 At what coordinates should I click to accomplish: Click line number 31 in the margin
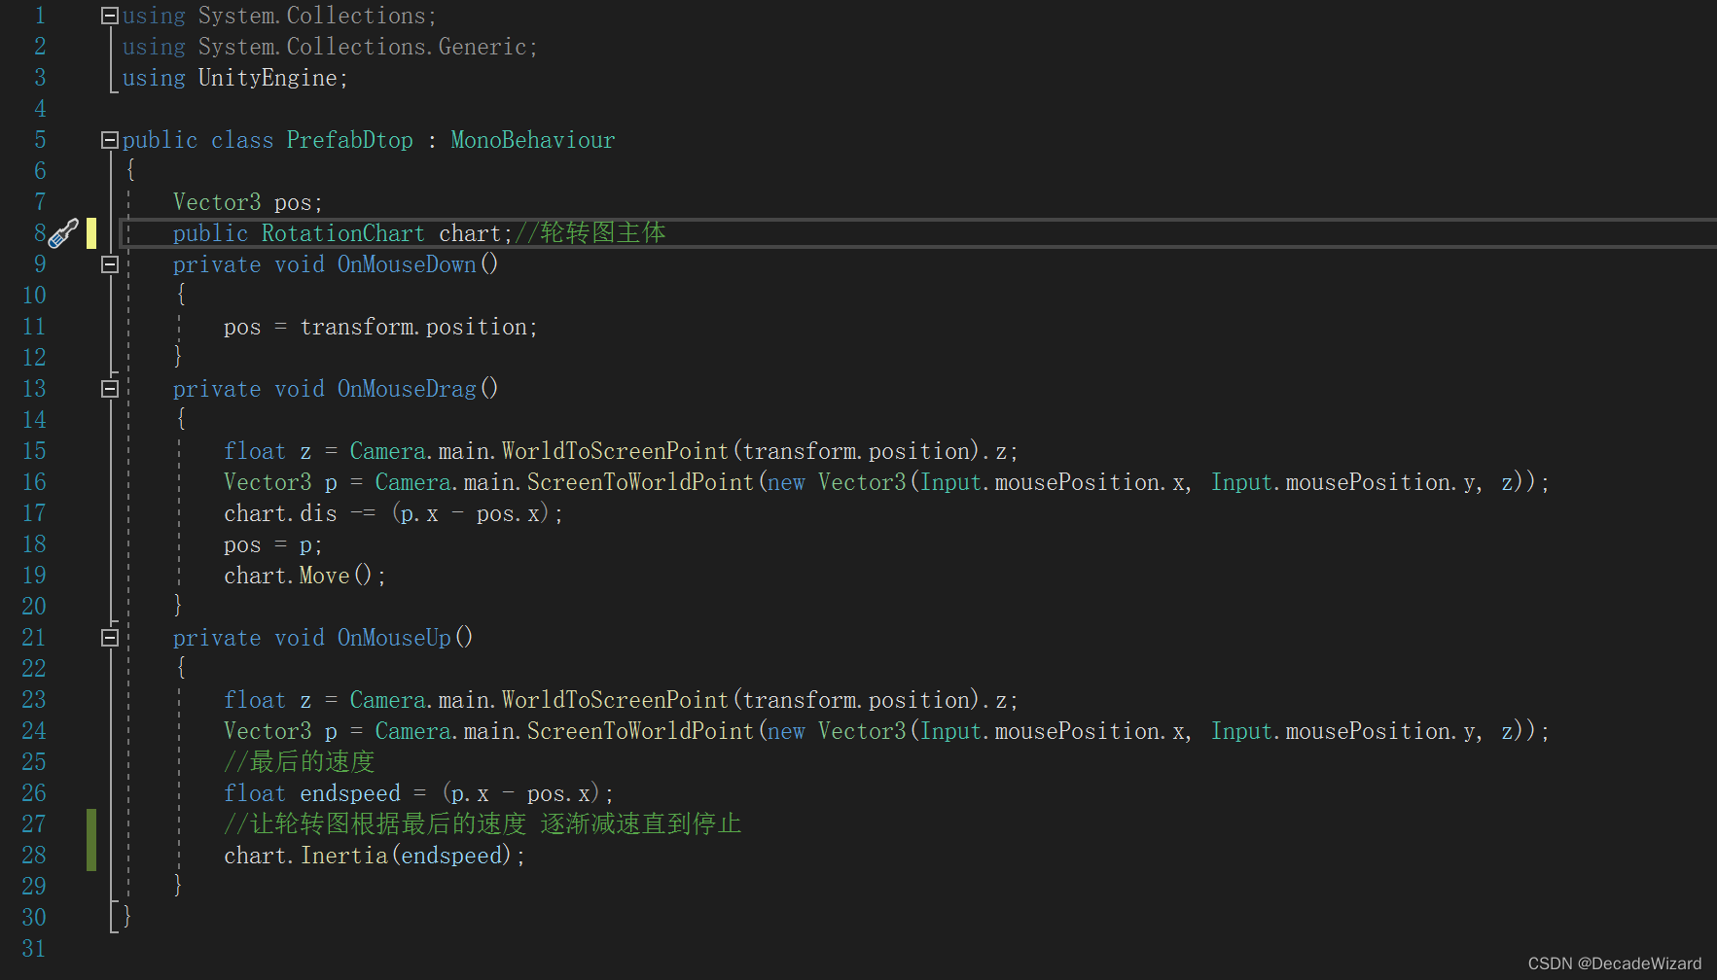[34, 949]
